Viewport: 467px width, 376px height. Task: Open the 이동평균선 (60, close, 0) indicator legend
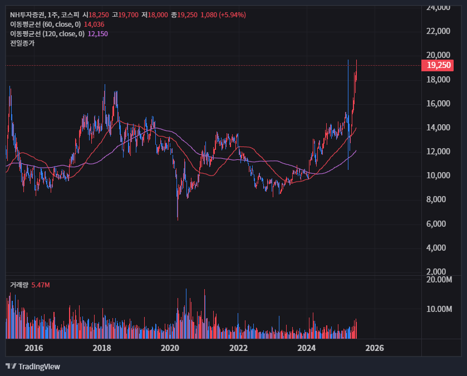(x=45, y=25)
